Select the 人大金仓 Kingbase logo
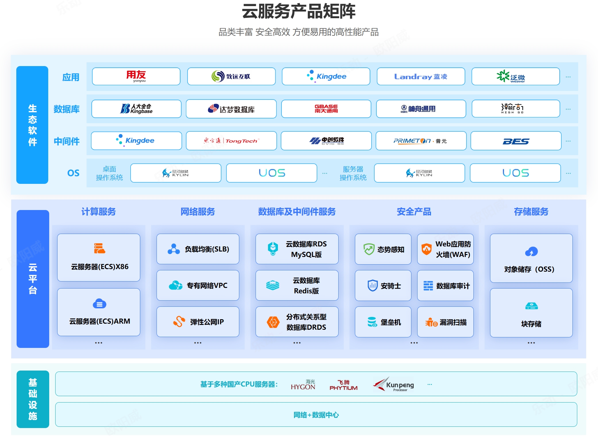 pyautogui.click(x=136, y=109)
